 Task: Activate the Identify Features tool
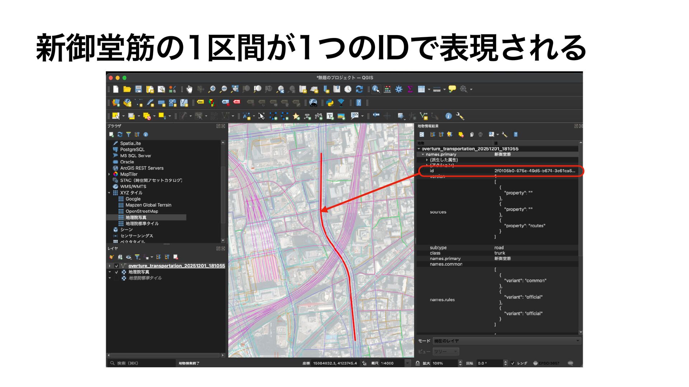[376, 89]
